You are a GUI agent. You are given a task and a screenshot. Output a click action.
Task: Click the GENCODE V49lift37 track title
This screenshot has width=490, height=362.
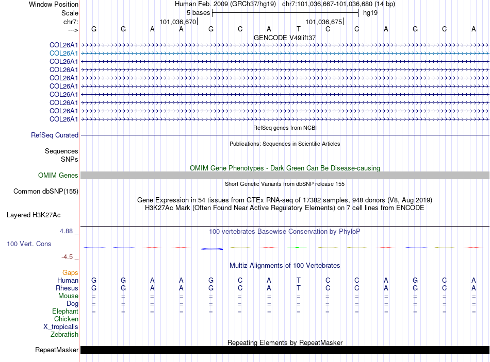click(285, 38)
